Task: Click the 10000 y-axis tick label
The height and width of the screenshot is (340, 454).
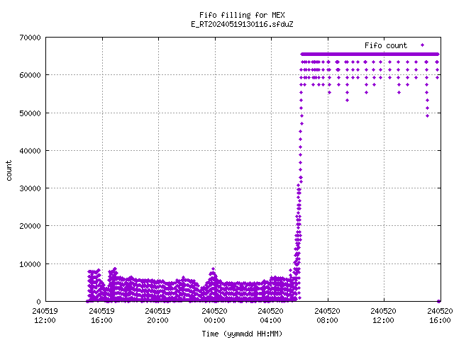Action: [x=30, y=264]
